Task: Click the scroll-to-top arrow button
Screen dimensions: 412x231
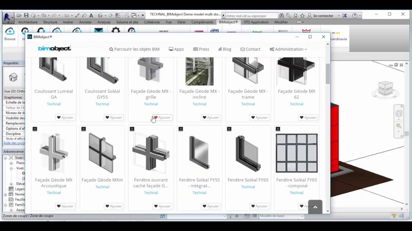Action: 315,207
